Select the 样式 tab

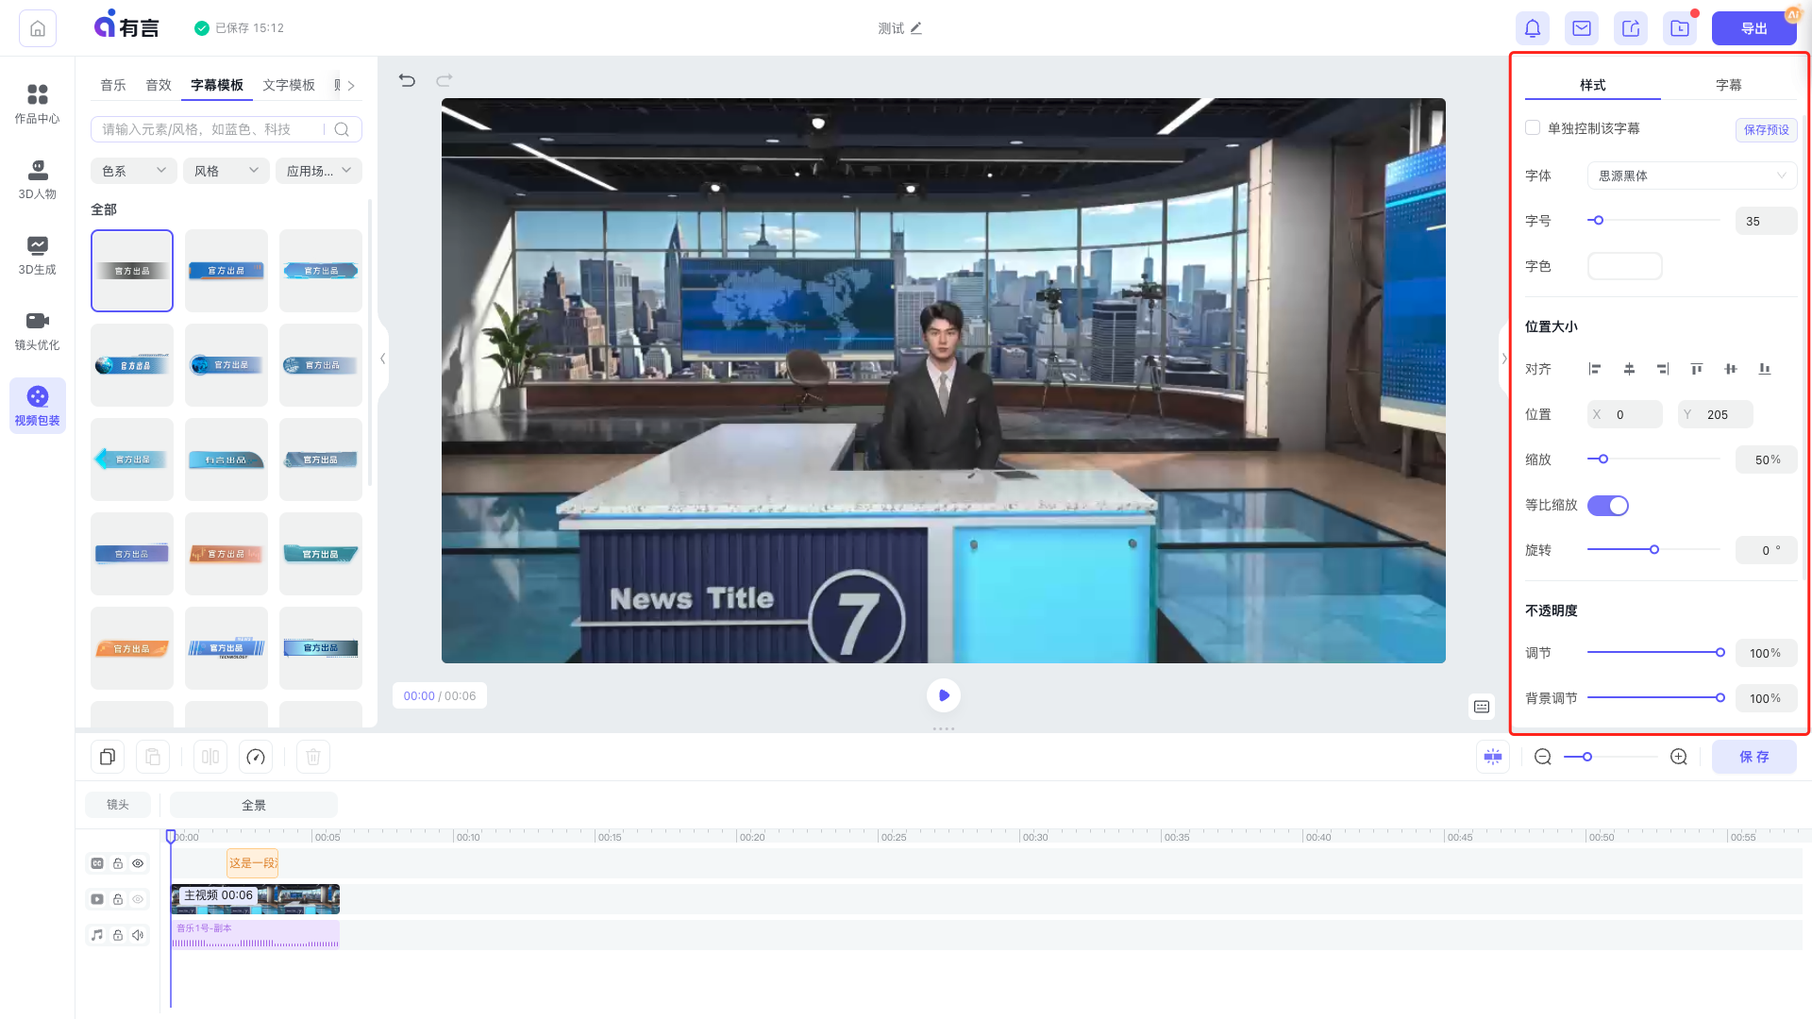coord(1593,85)
